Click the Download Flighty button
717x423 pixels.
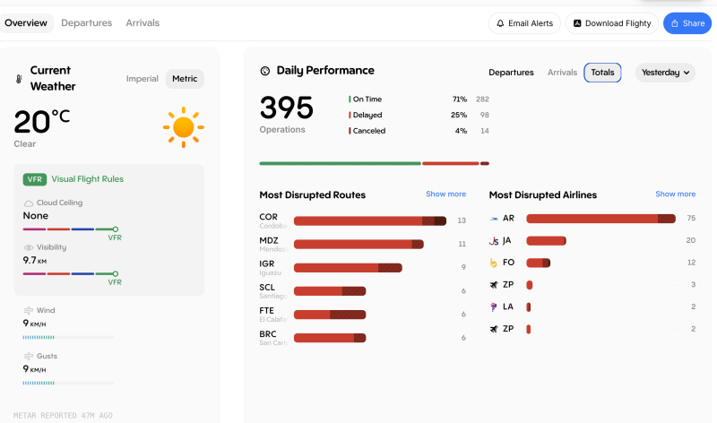pos(612,23)
